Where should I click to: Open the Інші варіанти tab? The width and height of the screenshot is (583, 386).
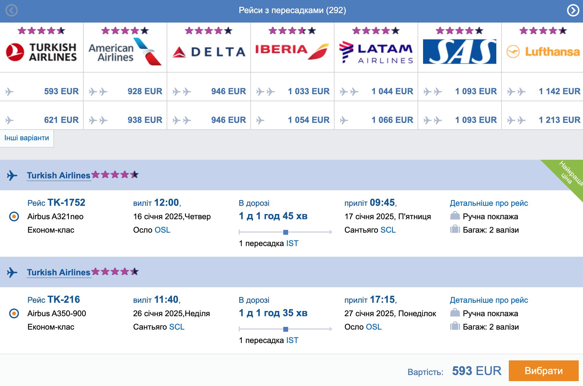pos(27,138)
